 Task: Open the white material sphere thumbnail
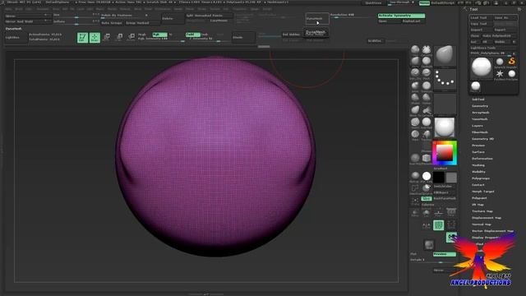[x=445, y=127]
